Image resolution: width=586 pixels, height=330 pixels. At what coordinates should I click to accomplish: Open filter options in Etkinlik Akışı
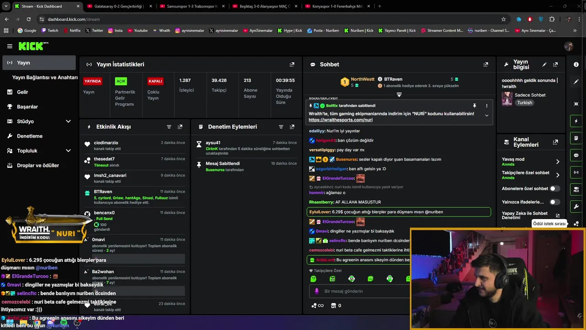tap(169, 127)
